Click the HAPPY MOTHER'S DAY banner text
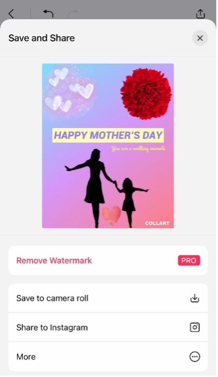This screenshot has height=377, width=218. tap(108, 135)
